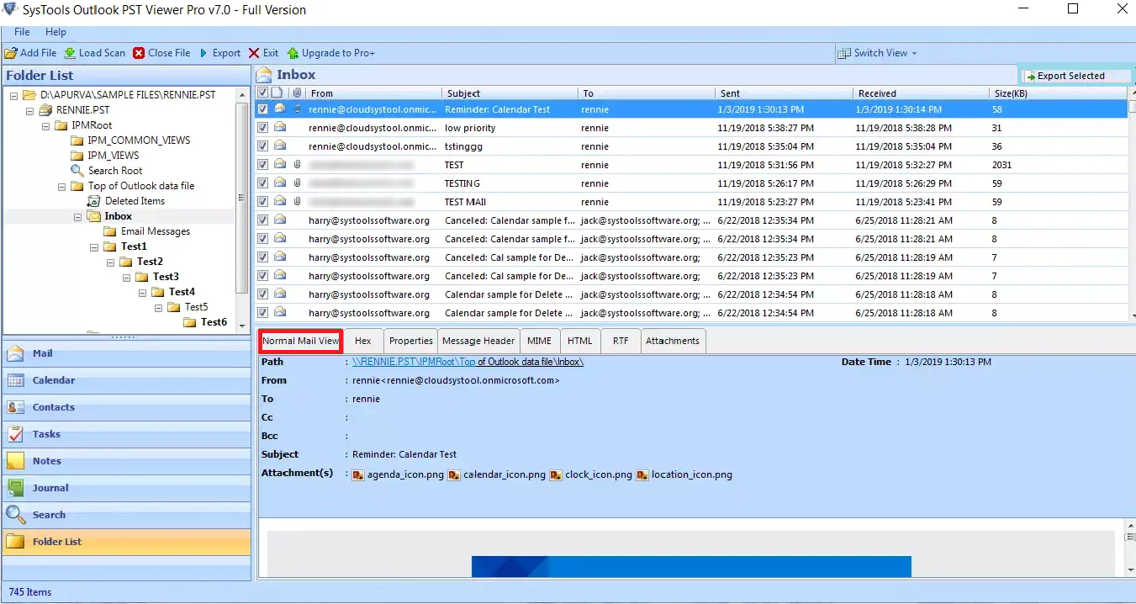
Task: Sort emails by the Subject column header
Action: coord(510,93)
